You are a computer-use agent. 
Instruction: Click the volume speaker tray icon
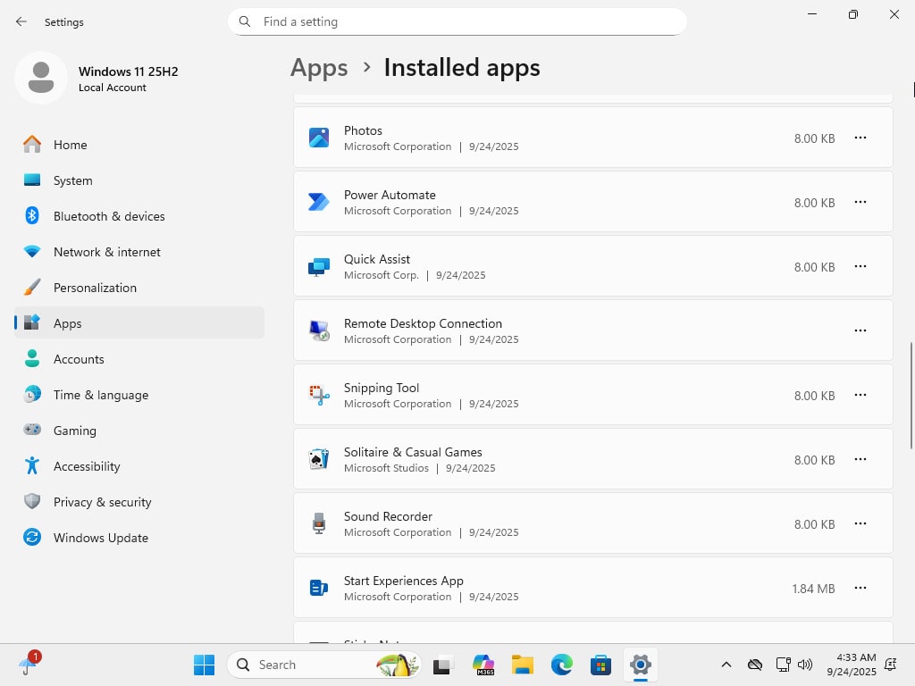(805, 665)
